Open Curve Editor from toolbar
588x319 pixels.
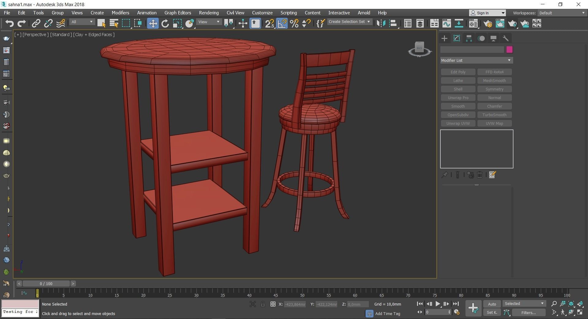446,24
